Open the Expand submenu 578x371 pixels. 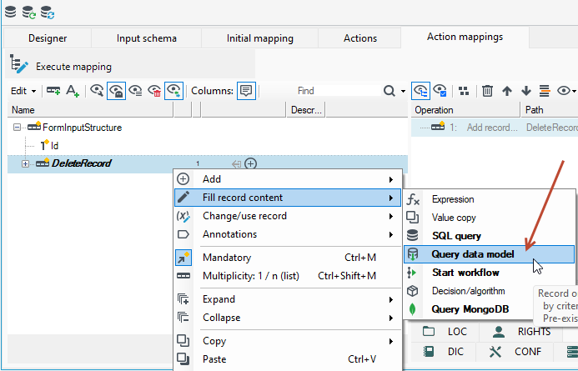(288, 299)
